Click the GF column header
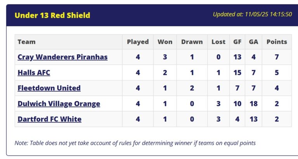Image resolution: width=298 pixels, height=159 pixels. [237, 42]
